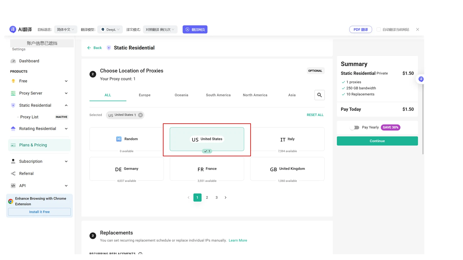Open the 目标语言 简体中文 dropdown
The image size is (463, 260).
[x=66, y=29]
